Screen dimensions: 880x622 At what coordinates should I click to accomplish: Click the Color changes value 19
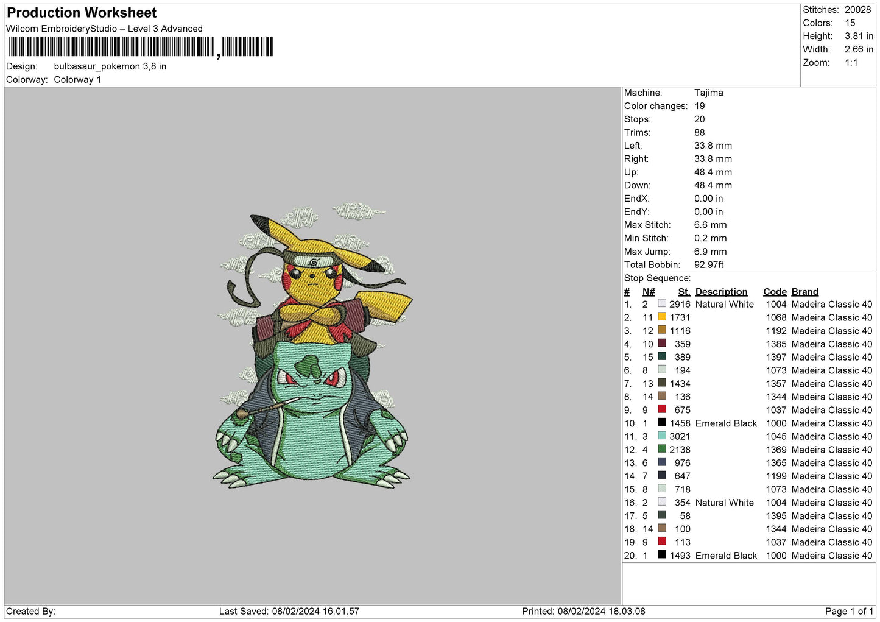pos(700,106)
